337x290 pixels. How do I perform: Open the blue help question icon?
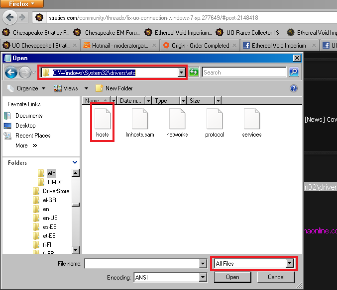(294, 88)
